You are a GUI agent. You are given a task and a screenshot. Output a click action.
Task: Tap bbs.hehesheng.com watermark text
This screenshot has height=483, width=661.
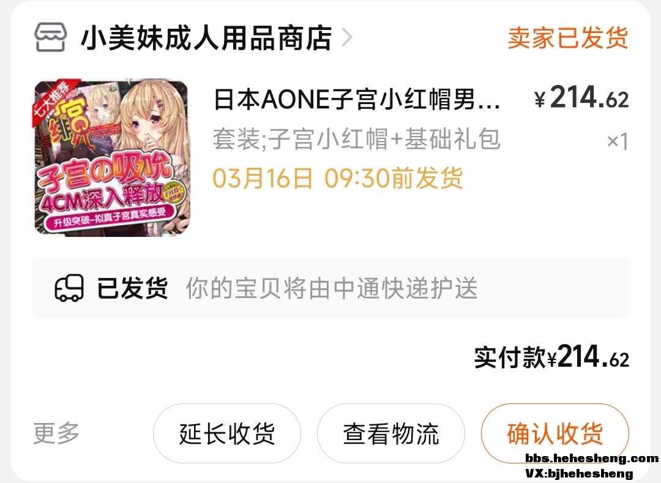pos(592,458)
